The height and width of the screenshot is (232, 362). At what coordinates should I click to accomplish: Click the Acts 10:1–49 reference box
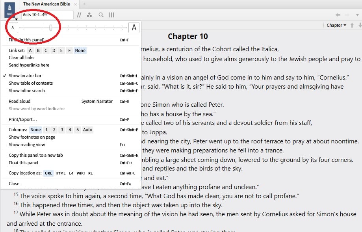(x=47, y=15)
